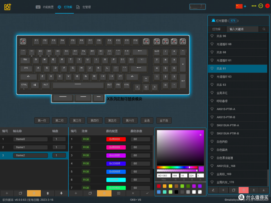Screen dimensions: 271x203
Task: Delete the selected lighting effect with the red trash icon
Action: tap(243, 190)
